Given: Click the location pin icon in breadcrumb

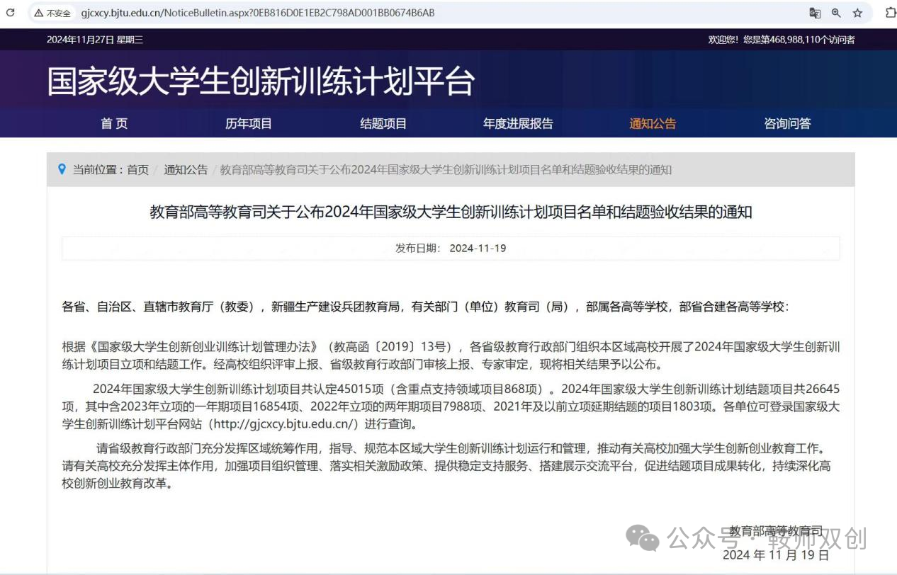Looking at the screenshot, I should coord(62,169).
